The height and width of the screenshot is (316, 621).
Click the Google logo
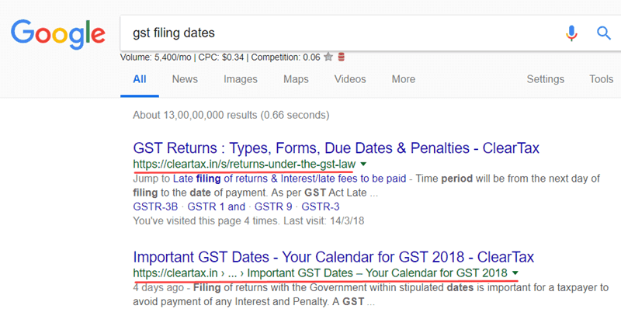coord(57,33)
